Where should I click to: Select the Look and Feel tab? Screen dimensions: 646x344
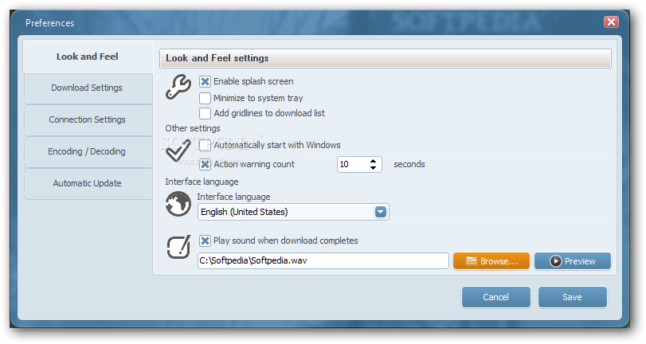click(x=88, y=57)
